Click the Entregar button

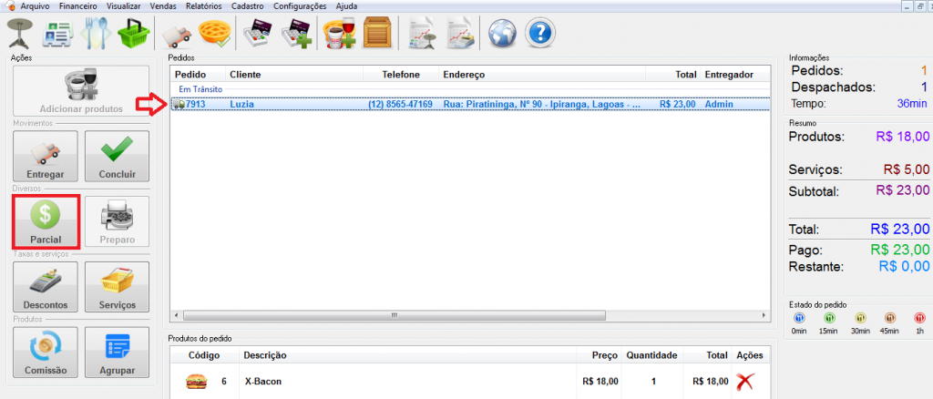46,156
